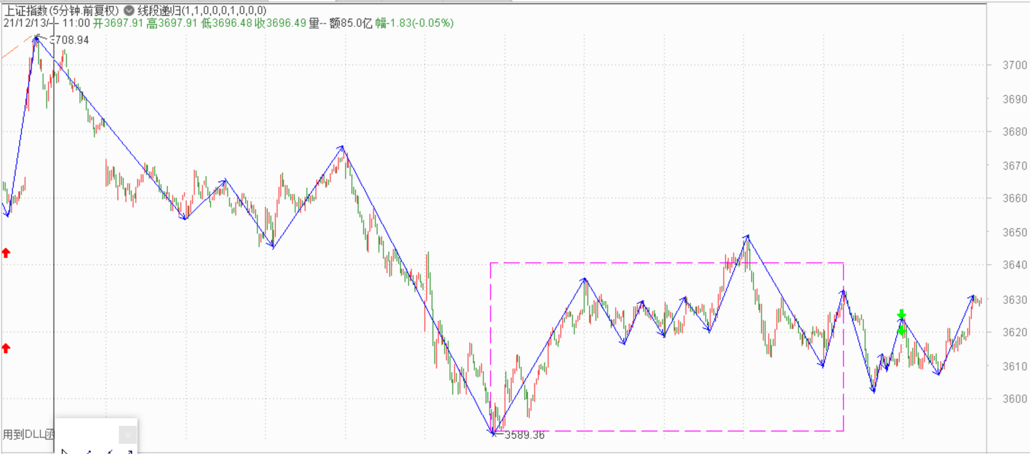Click the 3600 price on the axis
Screen dimensions: 1030x454
tap(1014, 399)
